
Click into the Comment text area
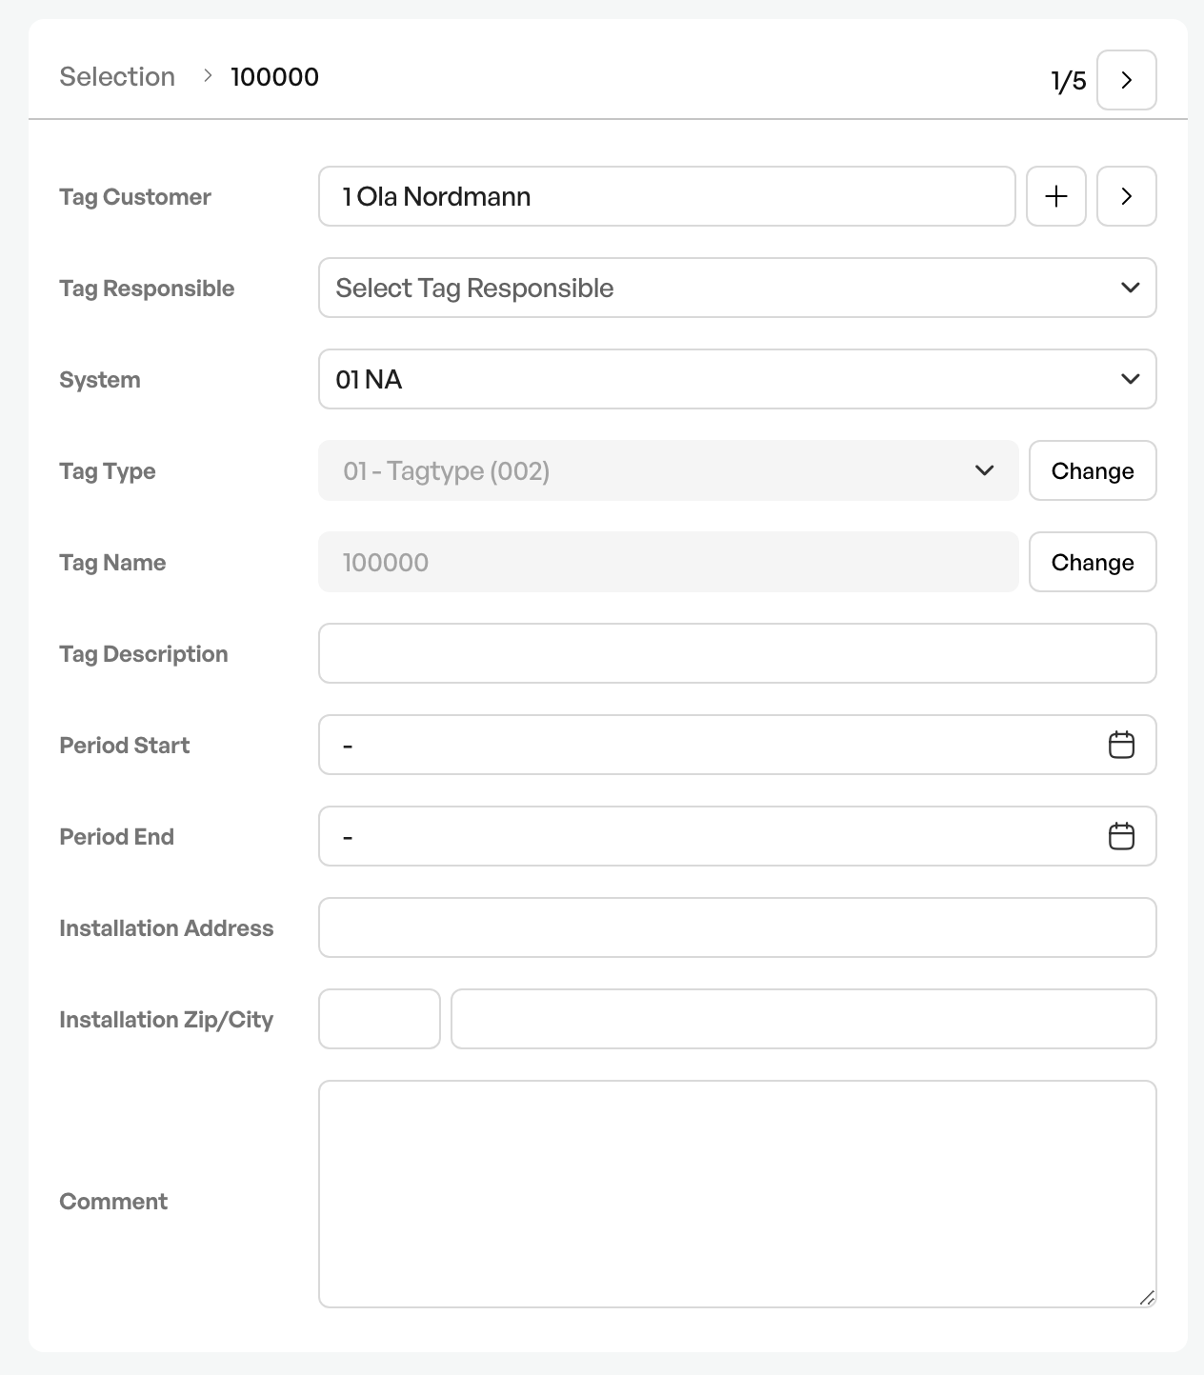tap(737, 1194)
